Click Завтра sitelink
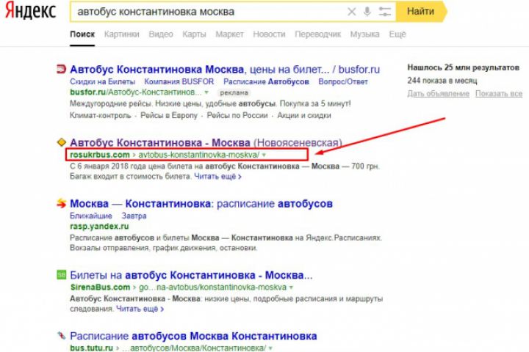The height and width of the screenshot is (352, 529). [134, 216]
